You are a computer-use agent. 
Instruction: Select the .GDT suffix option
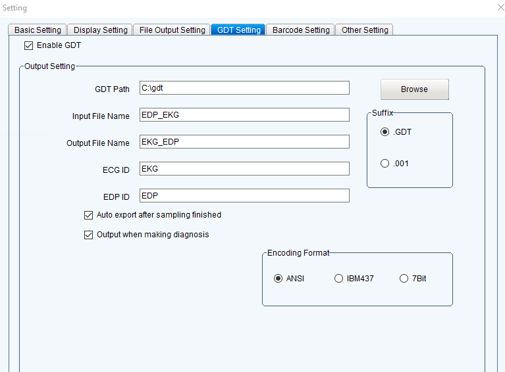(385, 132)
